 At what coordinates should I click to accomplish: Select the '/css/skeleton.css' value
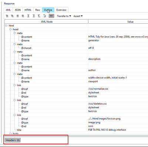pos(97,104)
